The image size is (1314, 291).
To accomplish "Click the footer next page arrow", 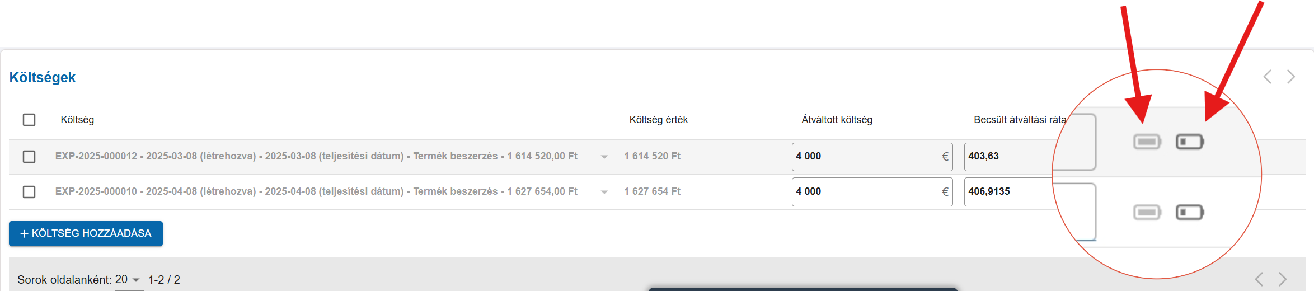I will 1283,279.
